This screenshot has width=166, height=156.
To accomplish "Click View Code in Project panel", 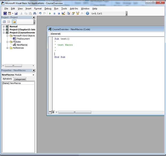I will coord(4,22).
